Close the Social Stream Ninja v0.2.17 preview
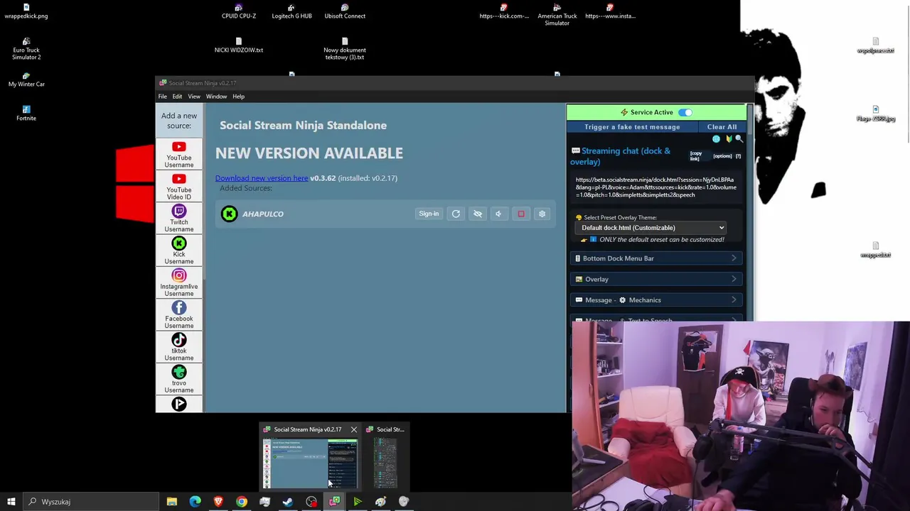The height and width of the screenshot is (511, 910). click(353, 429)
